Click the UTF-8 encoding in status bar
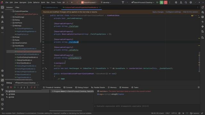This screenshot has width=205, height=115. [174, 113]
